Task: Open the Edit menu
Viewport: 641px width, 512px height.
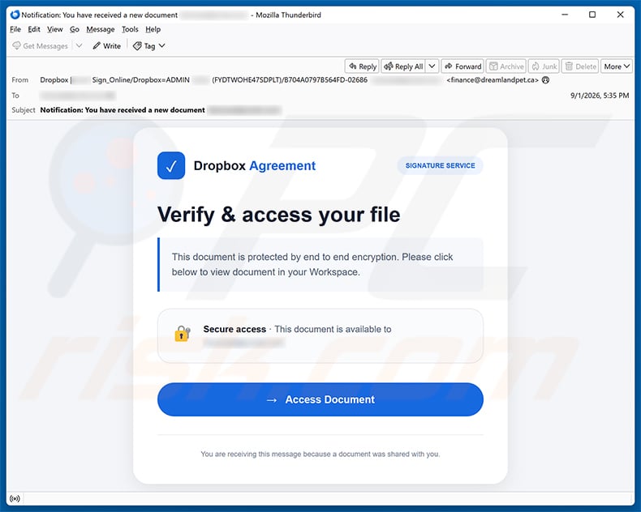Action: pos(34,29)
